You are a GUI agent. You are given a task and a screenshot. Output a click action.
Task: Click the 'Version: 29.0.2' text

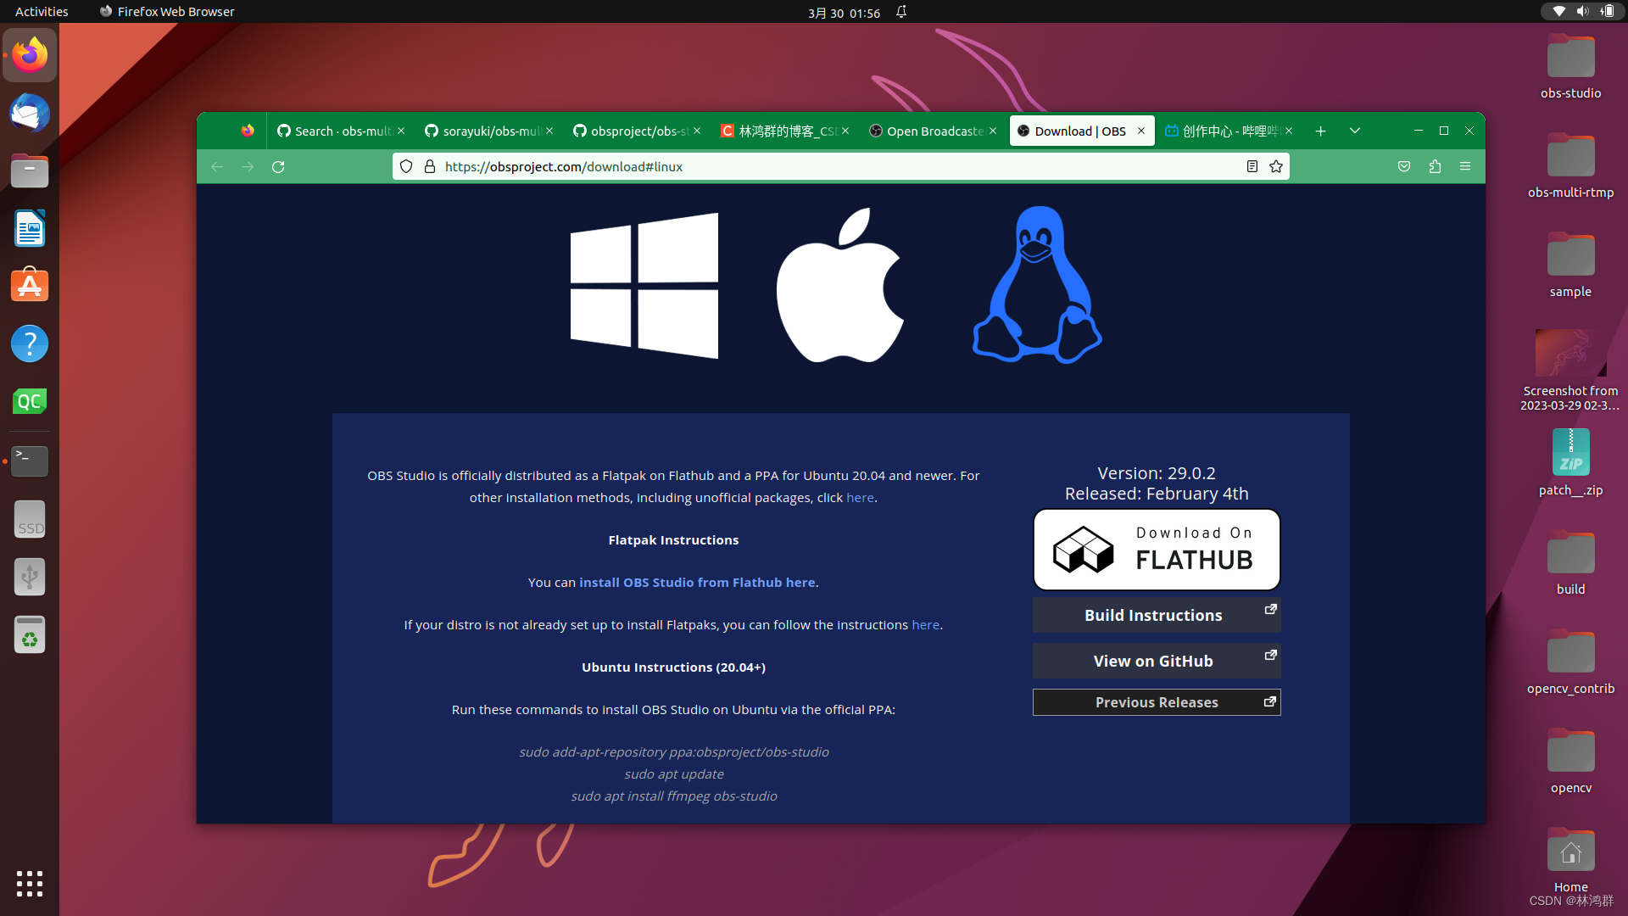(x=1157, y=473)
